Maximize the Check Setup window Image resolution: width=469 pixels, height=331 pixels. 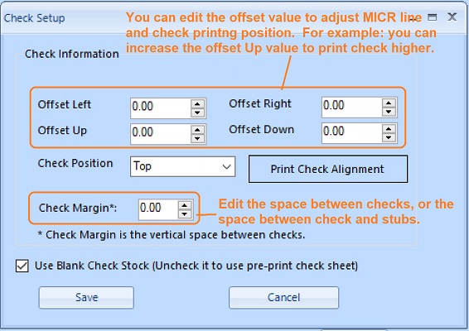coord(433,17)
